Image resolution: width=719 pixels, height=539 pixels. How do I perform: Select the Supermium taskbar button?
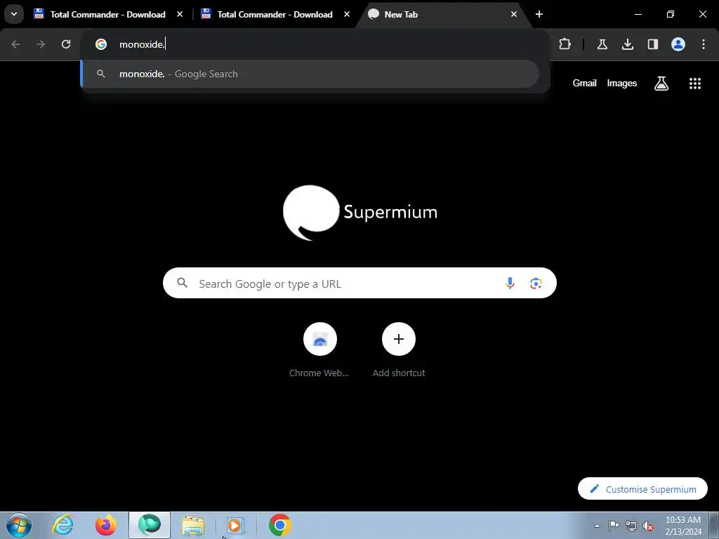[x=150, y=525]
